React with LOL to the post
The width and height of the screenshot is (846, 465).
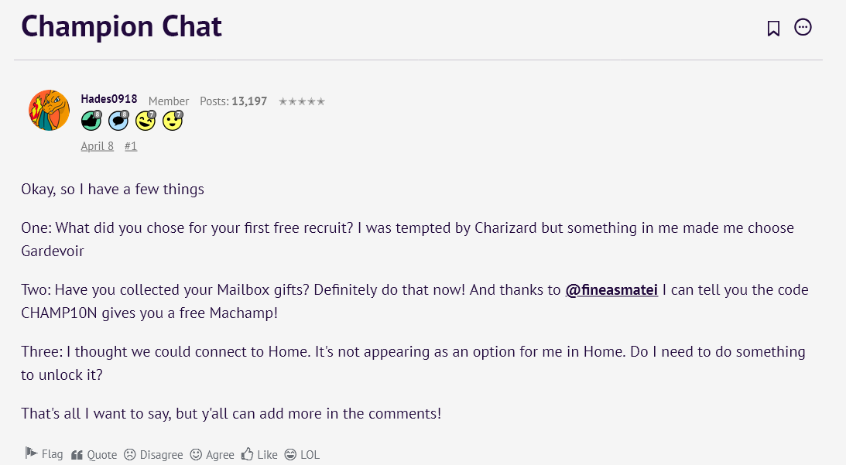coord(302,455)
